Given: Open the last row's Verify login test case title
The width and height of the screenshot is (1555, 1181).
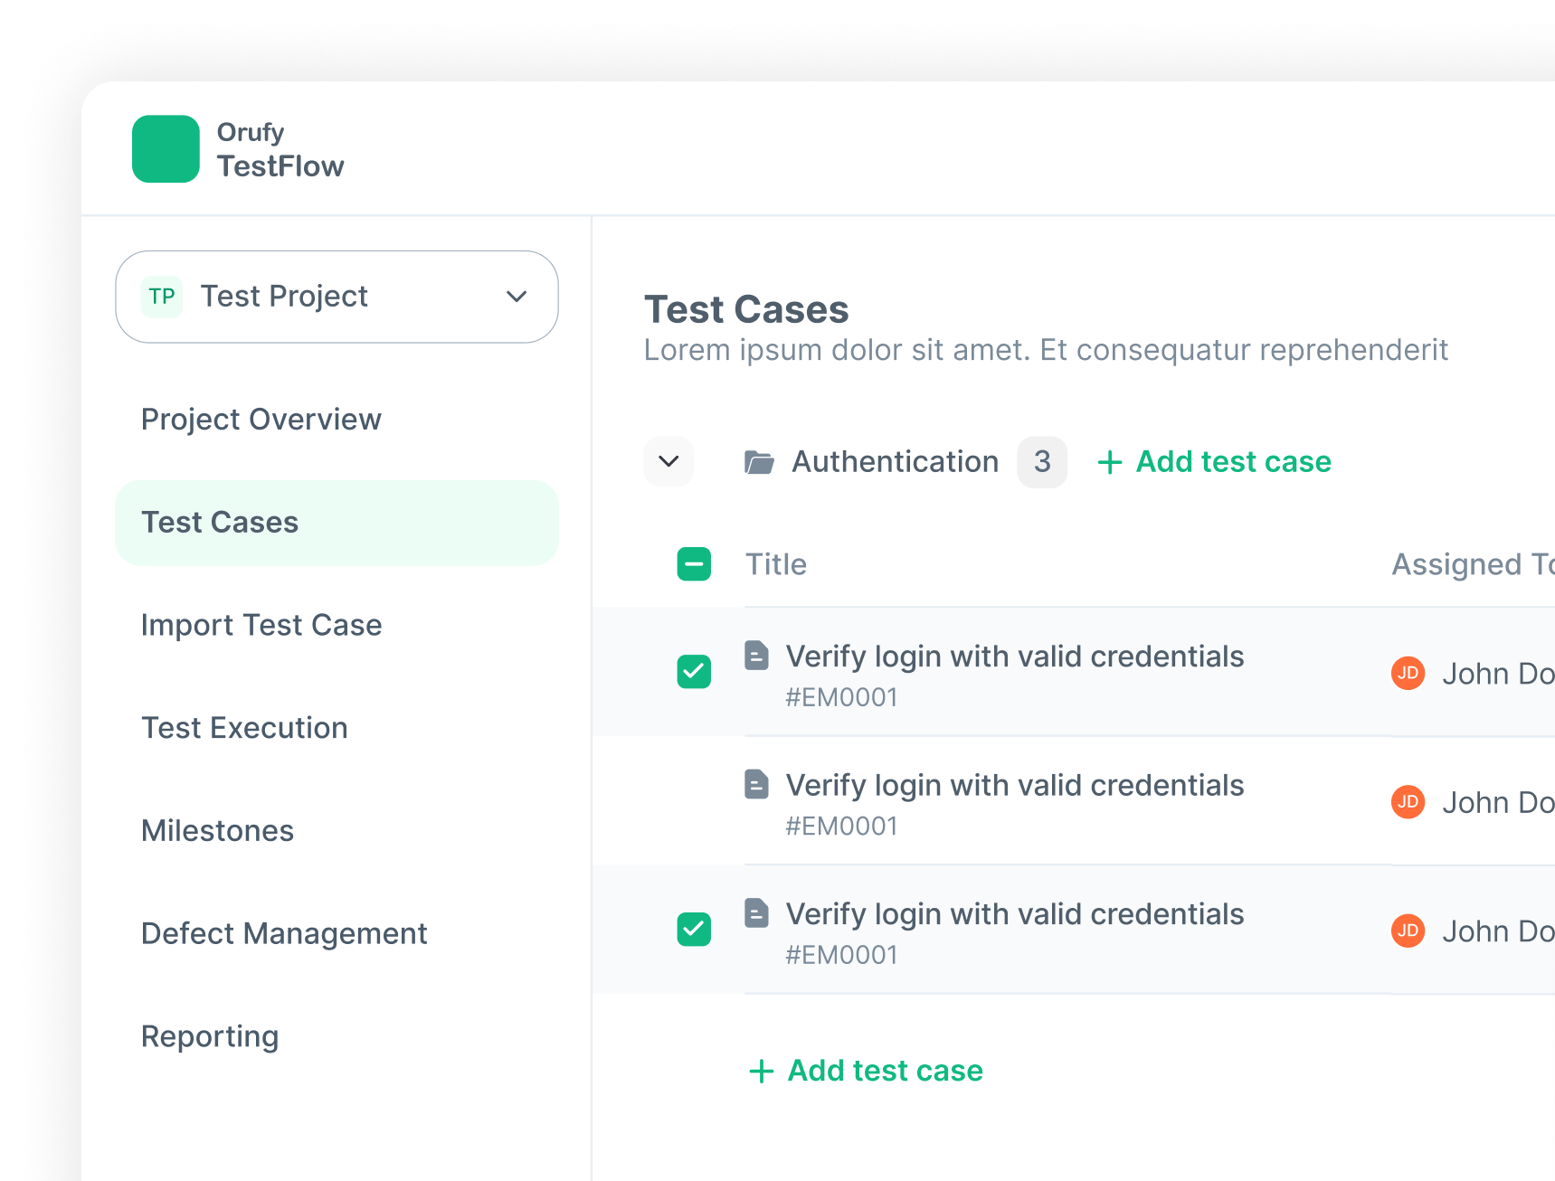Looking at the screenshot, I should pos(1015,914).
